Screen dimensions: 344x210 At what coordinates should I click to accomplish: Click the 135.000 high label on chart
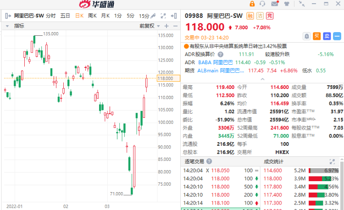pos(50,34)
